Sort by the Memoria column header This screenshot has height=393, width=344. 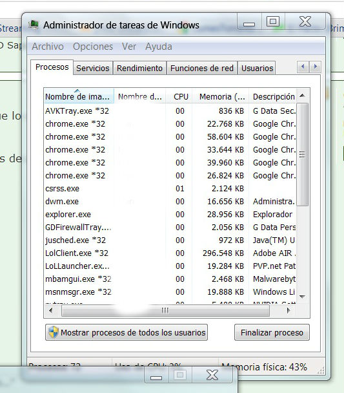(221, 96)
